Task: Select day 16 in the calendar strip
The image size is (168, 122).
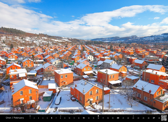Action: point(98,118)
